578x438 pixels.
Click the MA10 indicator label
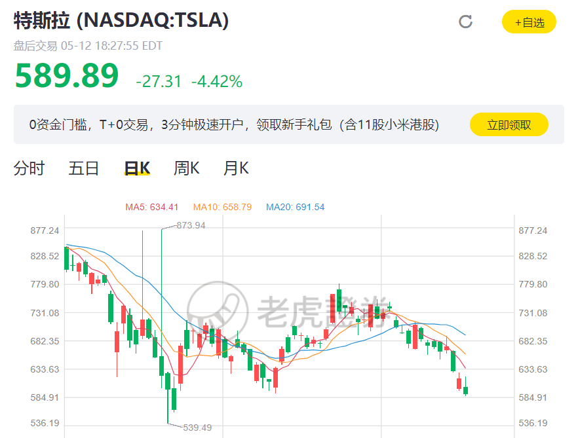(222, 207)
